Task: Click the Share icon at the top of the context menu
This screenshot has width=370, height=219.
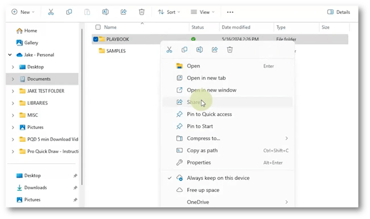Action: pyautogui.click(x=214, y=50)
